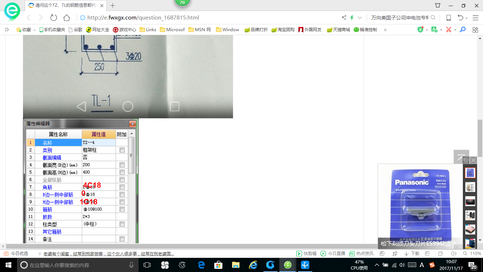Open the Links bookmark folder
This screenshot has height=272, width=483.
coord(148,30)
